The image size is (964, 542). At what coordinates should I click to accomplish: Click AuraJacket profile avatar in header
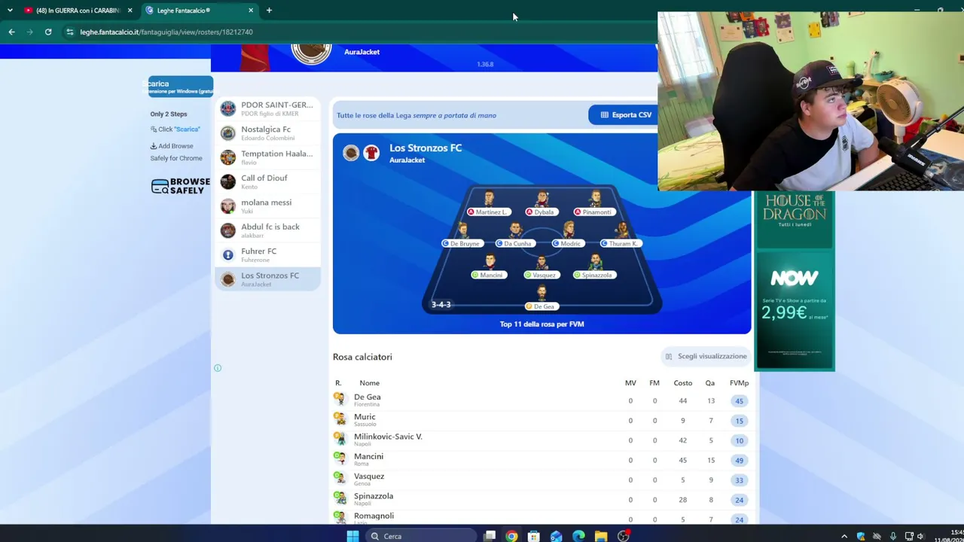pyautogui.click(x=311, y=53)
